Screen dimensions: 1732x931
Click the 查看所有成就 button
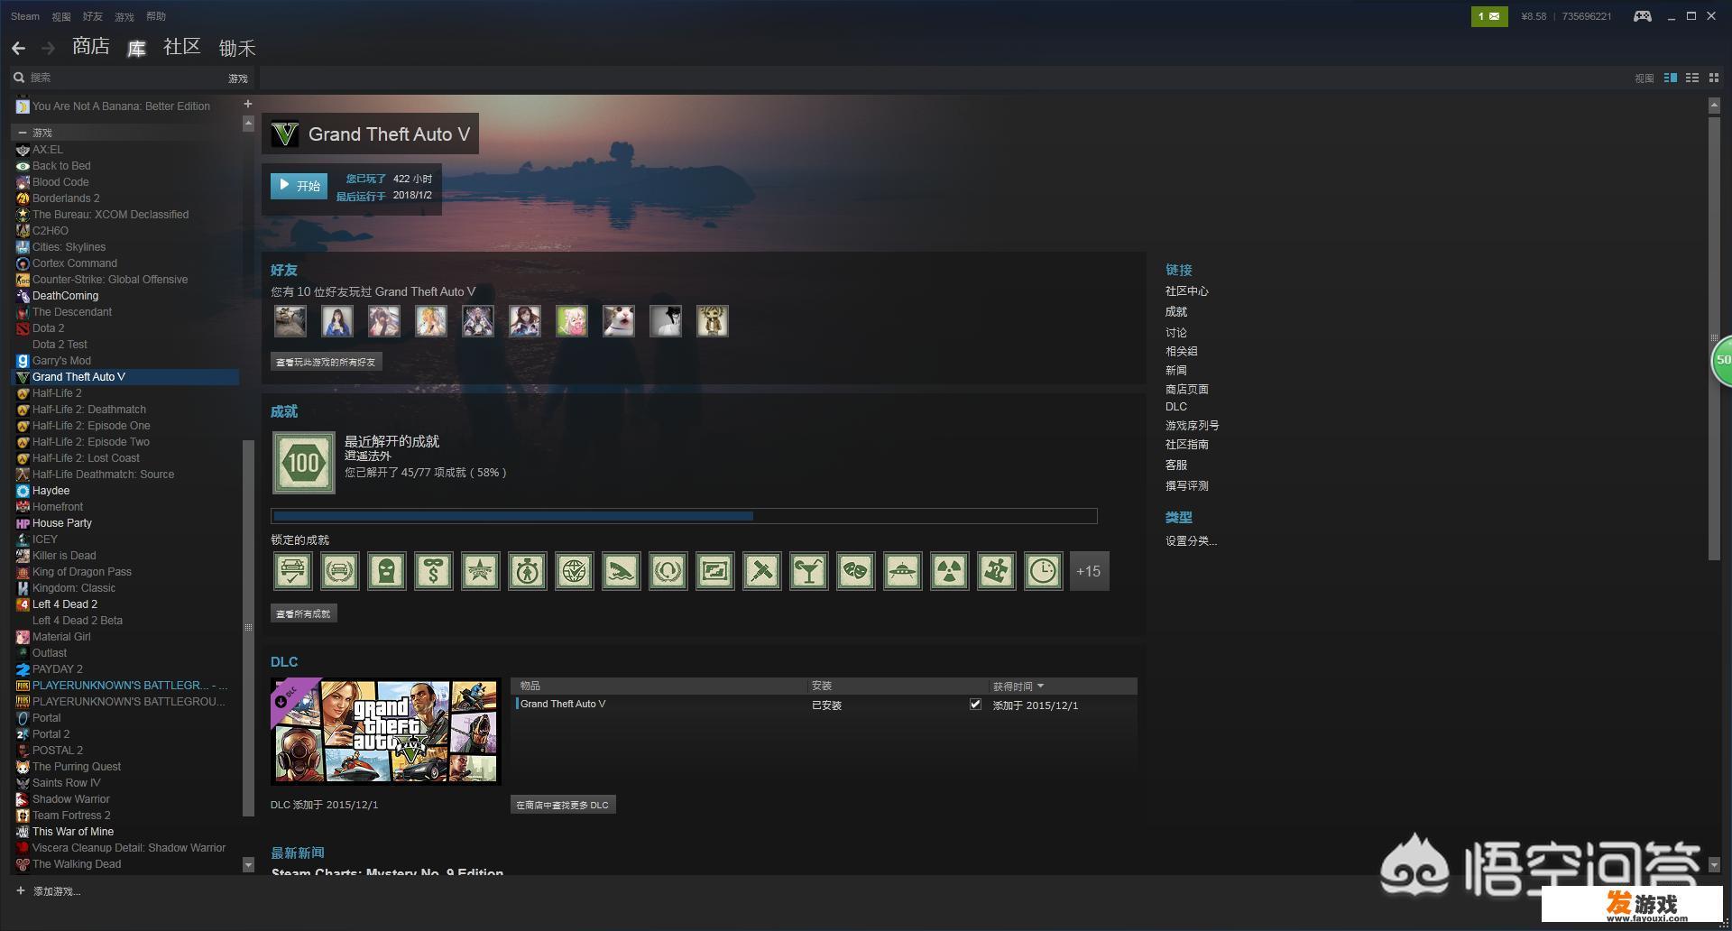(x=303, y=613)
